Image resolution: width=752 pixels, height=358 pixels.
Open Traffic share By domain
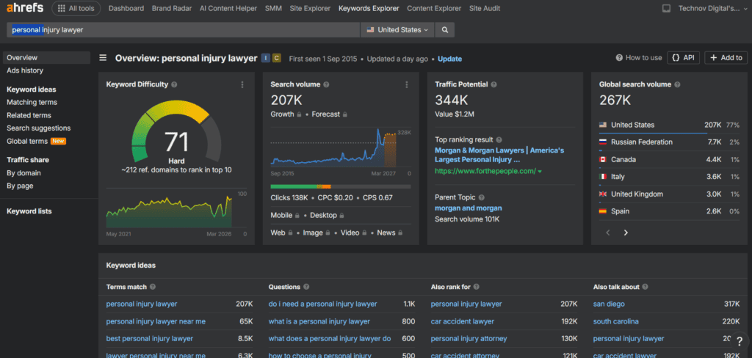click(x=23, y=173)
